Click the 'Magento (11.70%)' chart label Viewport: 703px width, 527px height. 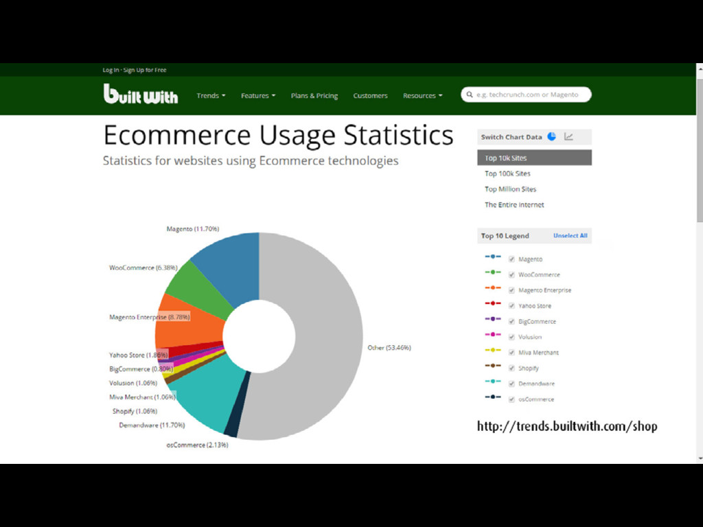193,229
